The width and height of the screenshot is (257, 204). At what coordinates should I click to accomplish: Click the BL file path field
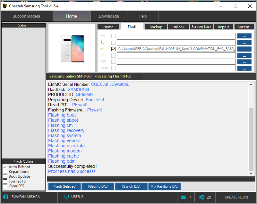(176, 43)
